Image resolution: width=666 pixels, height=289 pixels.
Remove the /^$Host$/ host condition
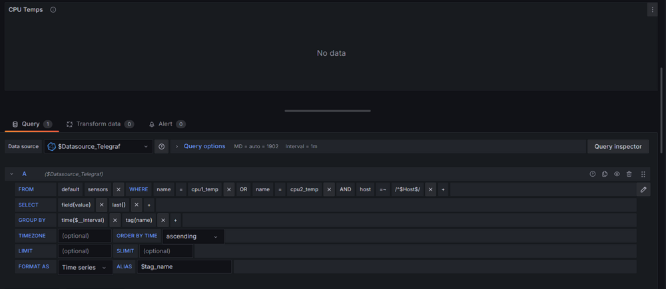click(430, 189)
